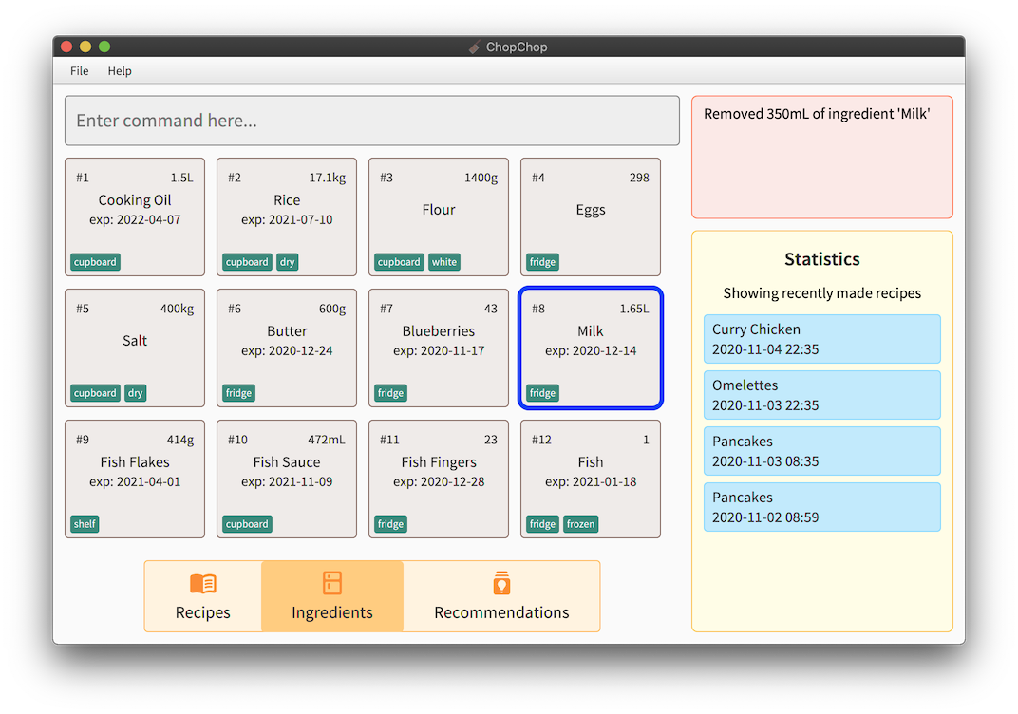Select the #12 Fish ingredient card
Image resolution: width=1018 pixels, height=714 pixels.
point(591,479)
